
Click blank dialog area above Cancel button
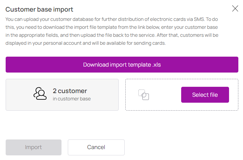click(96, 128)
